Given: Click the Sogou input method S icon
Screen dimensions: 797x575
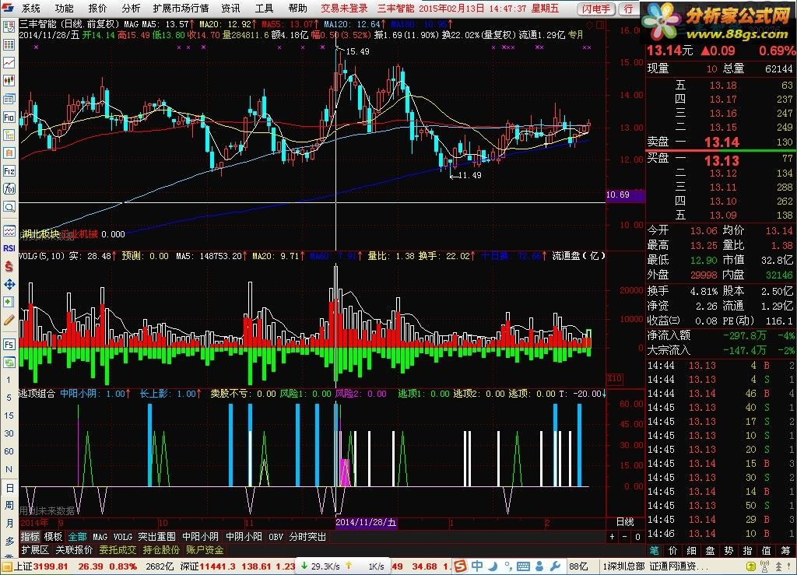Looking at the screenshot, I should pos(461,566).
